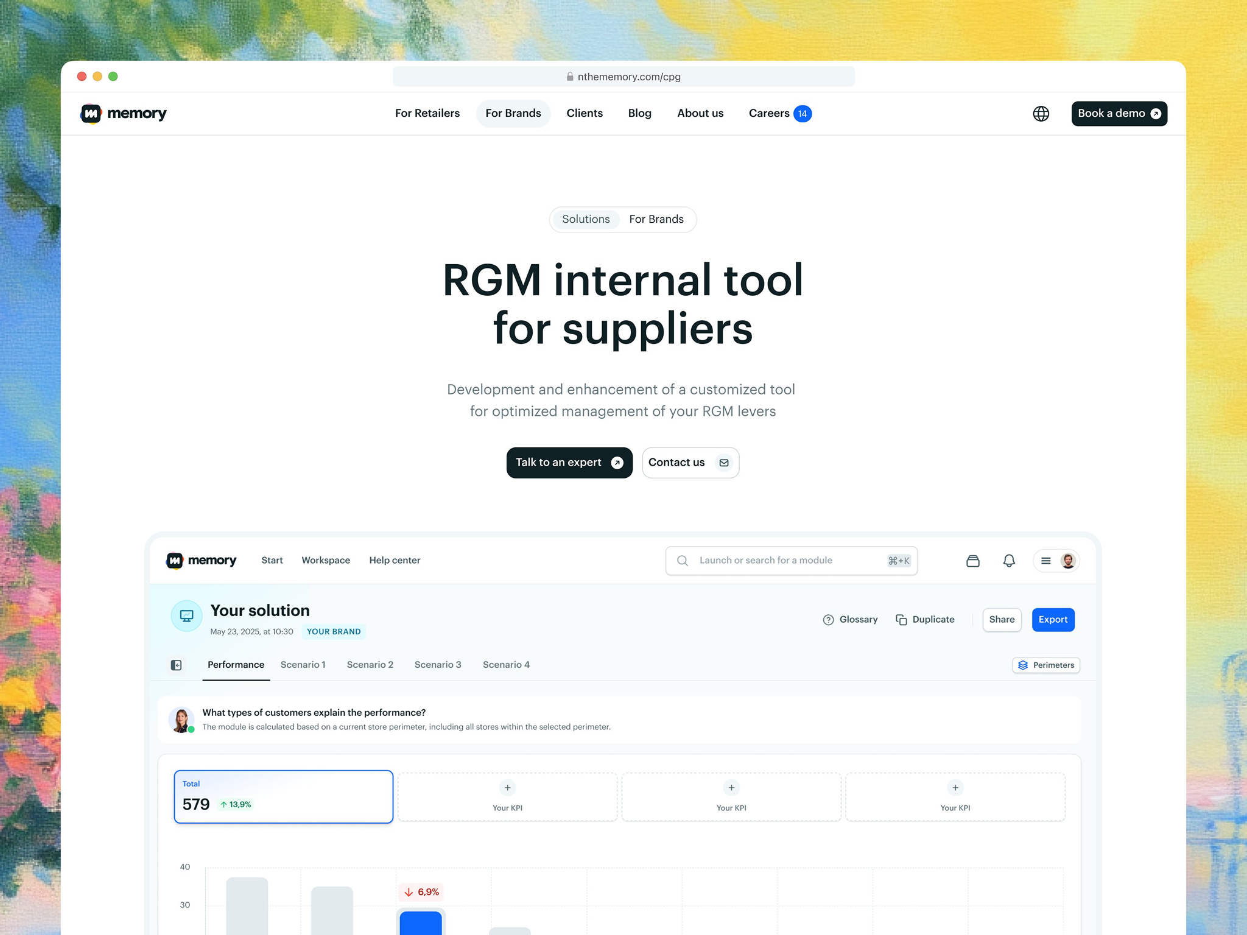Focus the Launch or search module field

click(x=791, y=561)
